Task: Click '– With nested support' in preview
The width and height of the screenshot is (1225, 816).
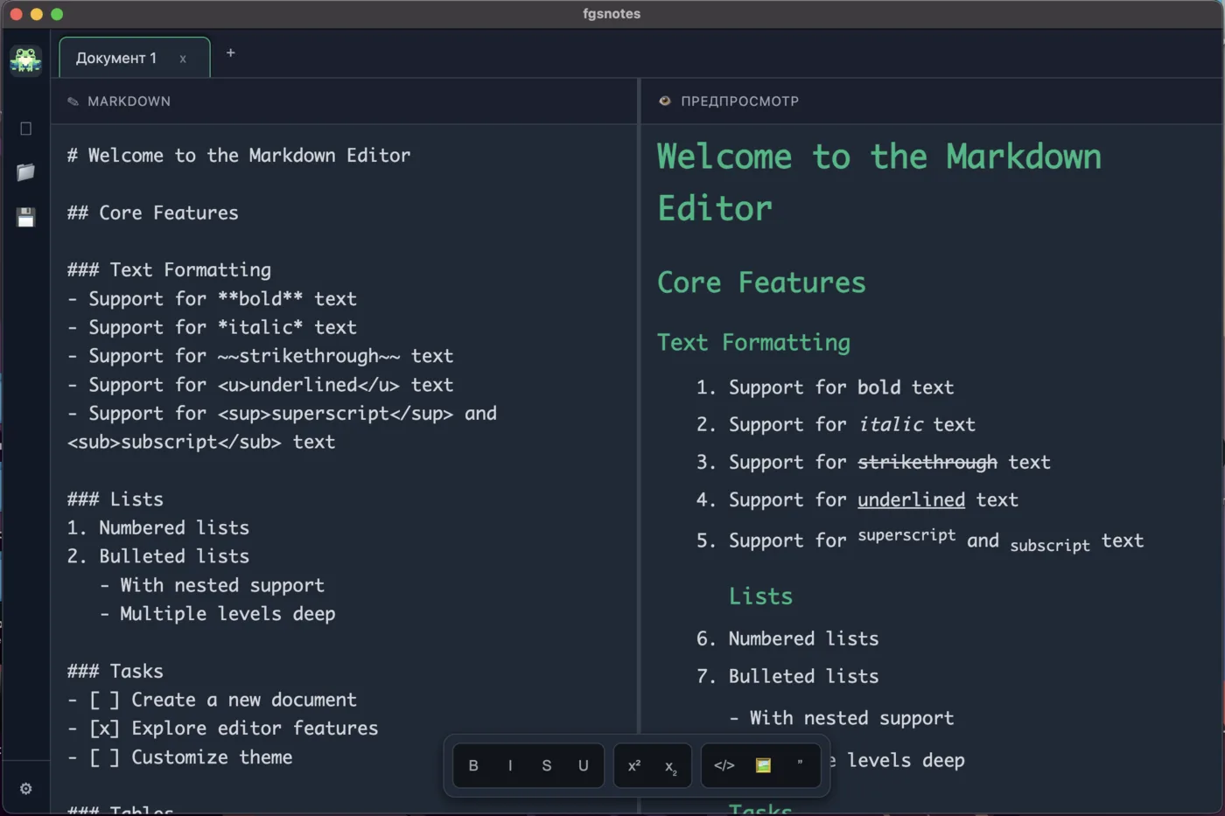Action: [x=842, y=719]
